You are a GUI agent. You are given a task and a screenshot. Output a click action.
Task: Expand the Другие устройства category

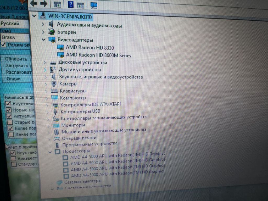(45, 70)
